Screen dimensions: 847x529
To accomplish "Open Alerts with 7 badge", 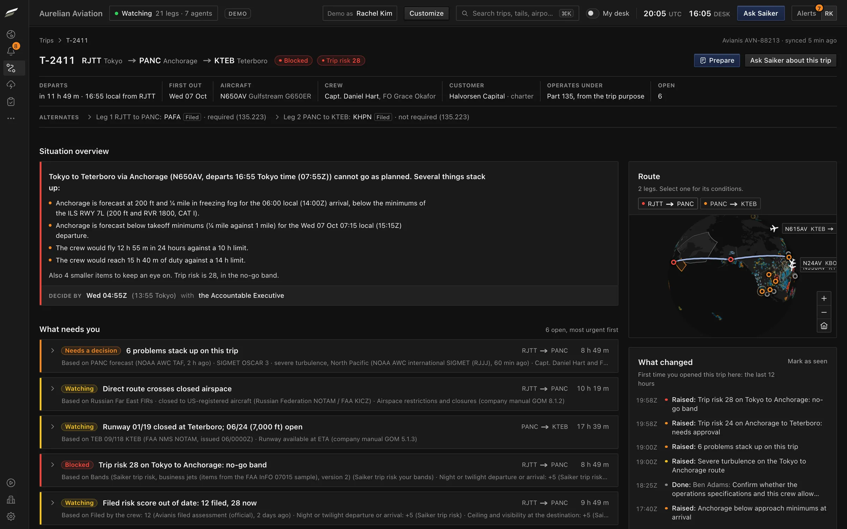I will click(x=806, y=13).
